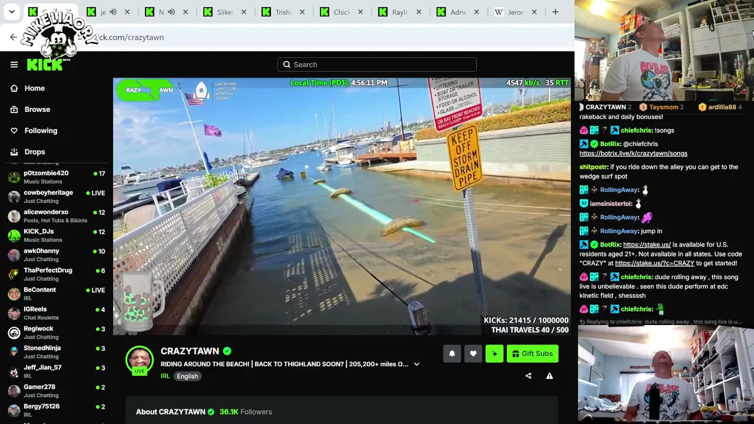This screenshot has width=754, height=424.
Task: Share the CRAZYTAWN stream via share icon
Action: click(x=528, y=376)
